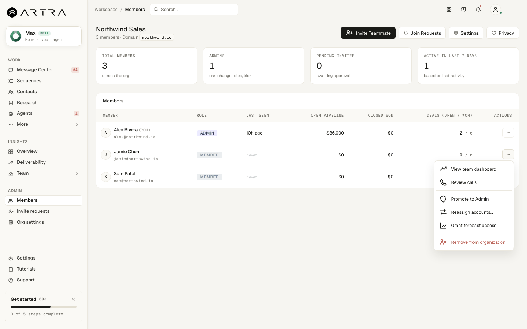Open Max agent home card
Screen dimensions: 527x329
tap(44, 36)
